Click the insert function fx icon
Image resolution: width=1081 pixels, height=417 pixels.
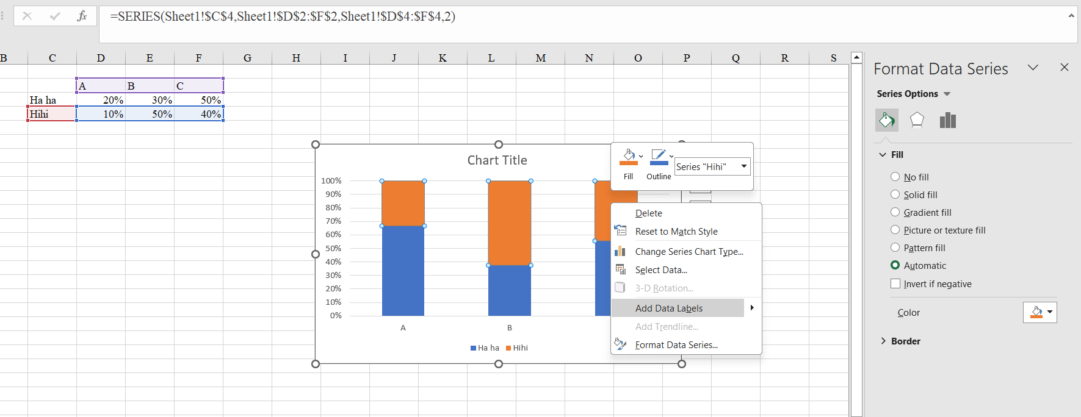pyautogui.click(x=82, y=16)
